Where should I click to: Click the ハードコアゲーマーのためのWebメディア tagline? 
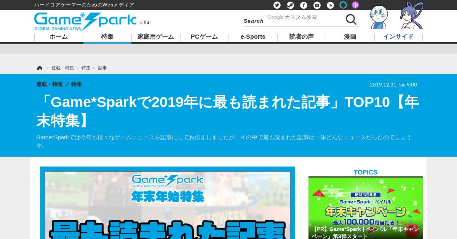coord(84,5)
